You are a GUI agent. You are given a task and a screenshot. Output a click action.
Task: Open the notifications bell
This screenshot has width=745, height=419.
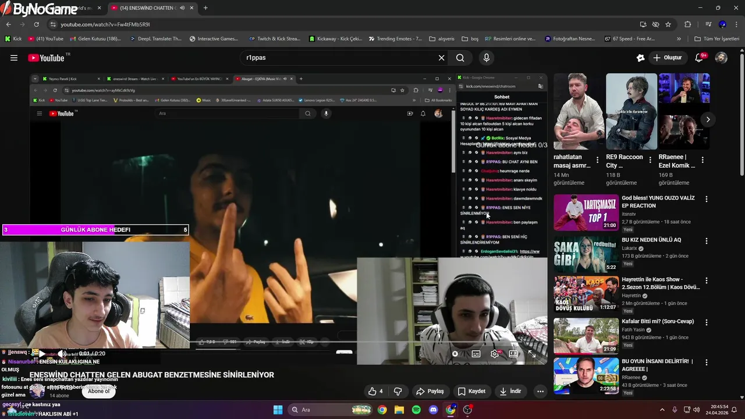pos(700,58)
